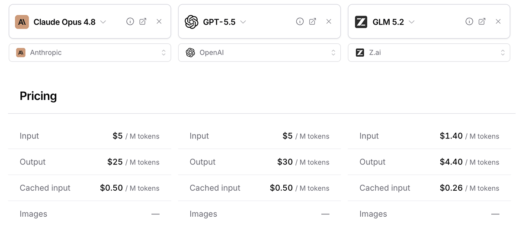Image resolution: width=519 pixels, height=234 pixels.
Task: Click the GLM 5.2 model name
Action: point(388,22)
